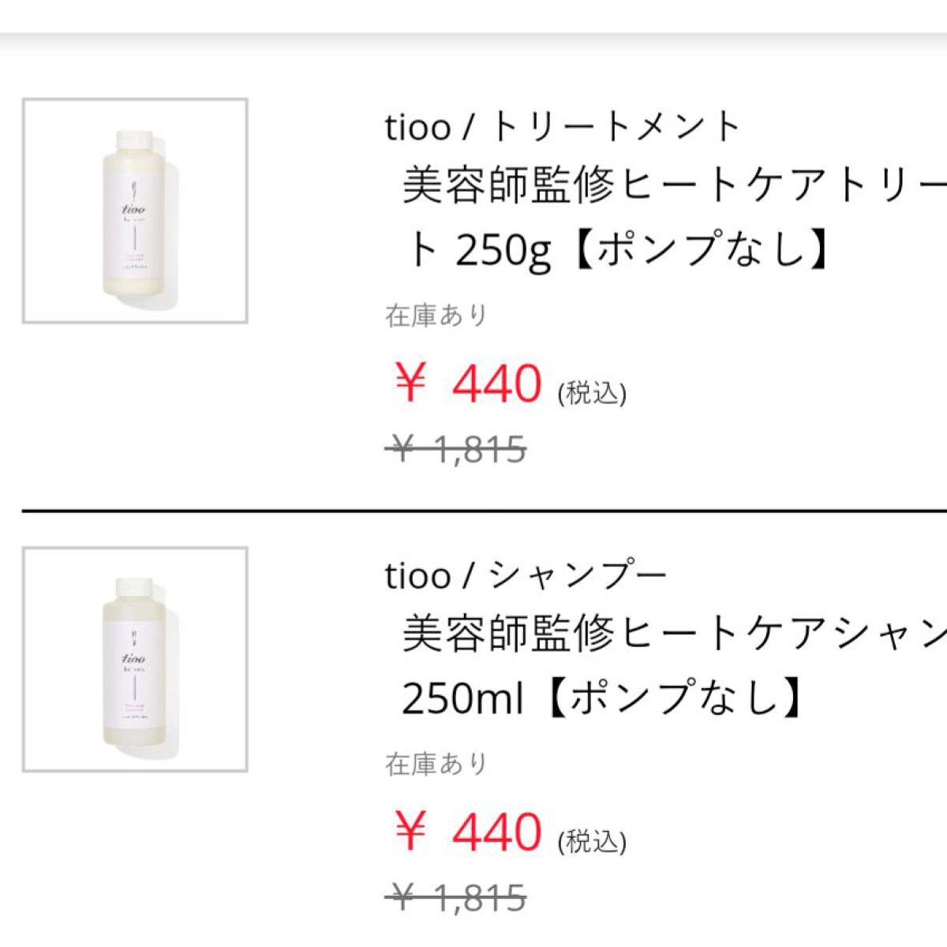
Task: Open the tioo treatment bottle thumbnail
Action: pyautogui.click(x=135, y=211)
